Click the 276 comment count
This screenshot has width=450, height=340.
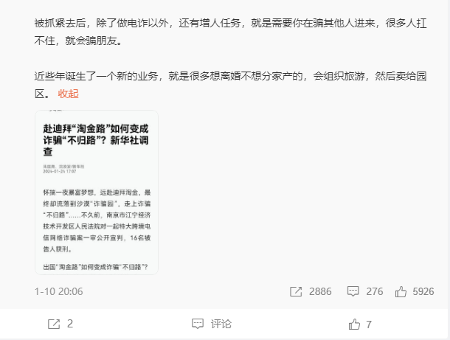click(374, 291)
